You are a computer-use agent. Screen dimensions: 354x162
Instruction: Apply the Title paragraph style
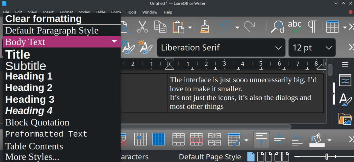point(62,54)
